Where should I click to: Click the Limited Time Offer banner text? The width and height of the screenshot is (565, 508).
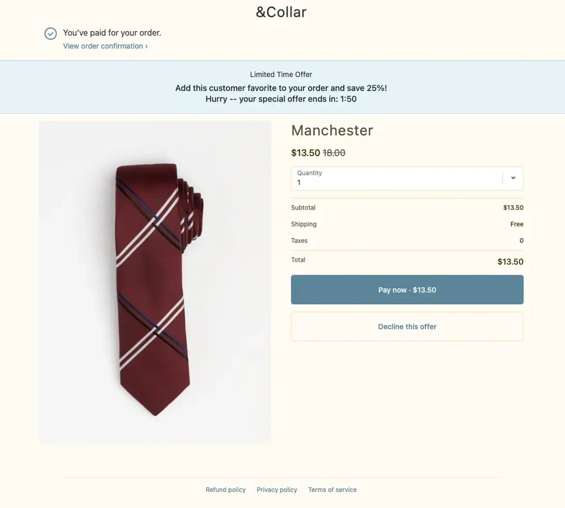click(x=281, y=74)
